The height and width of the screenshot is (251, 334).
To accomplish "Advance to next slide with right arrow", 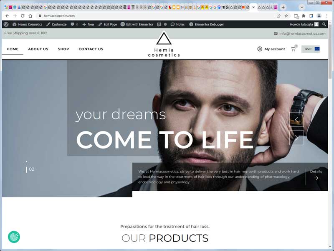I will tap(296, 138).
